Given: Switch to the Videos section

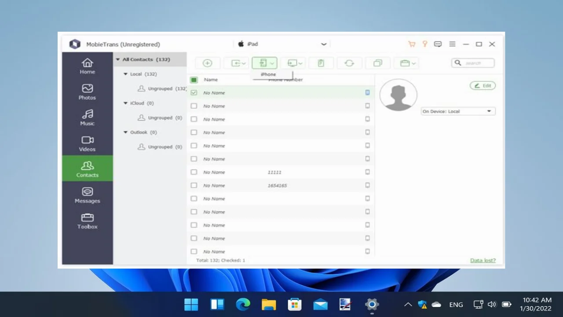Looking at the screenshot, I should pyautogui.click(x=87, y=143).
